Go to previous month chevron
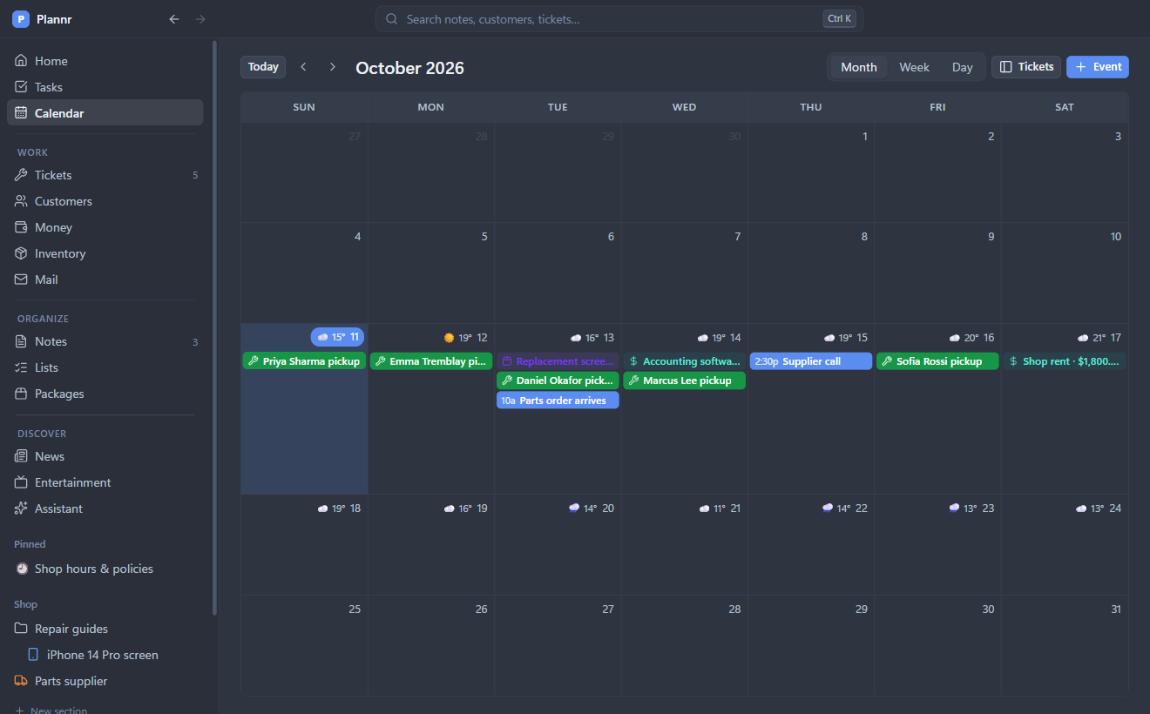The width and height of the screenshot is (1150, 714). click(303, 67)
